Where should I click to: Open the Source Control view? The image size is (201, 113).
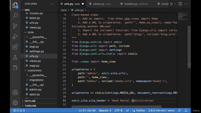[15, 26]
